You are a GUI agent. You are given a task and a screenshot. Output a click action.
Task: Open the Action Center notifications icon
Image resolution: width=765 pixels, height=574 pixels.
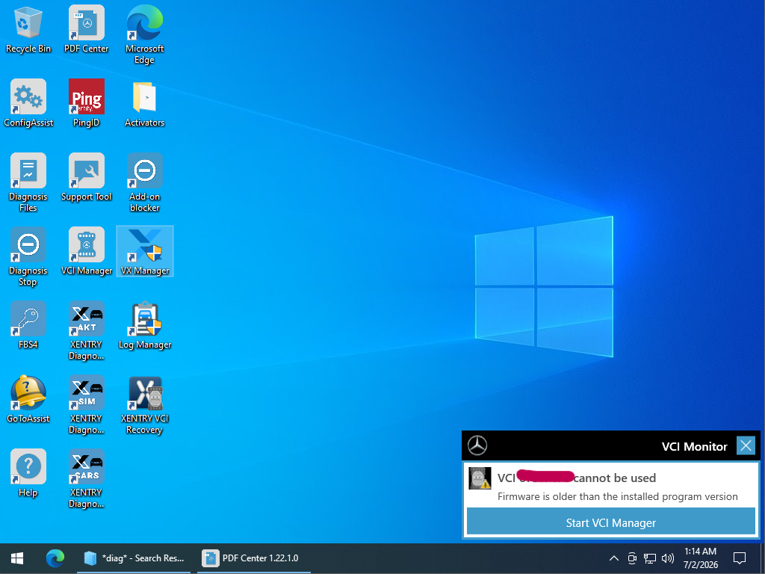click(740, 558)
